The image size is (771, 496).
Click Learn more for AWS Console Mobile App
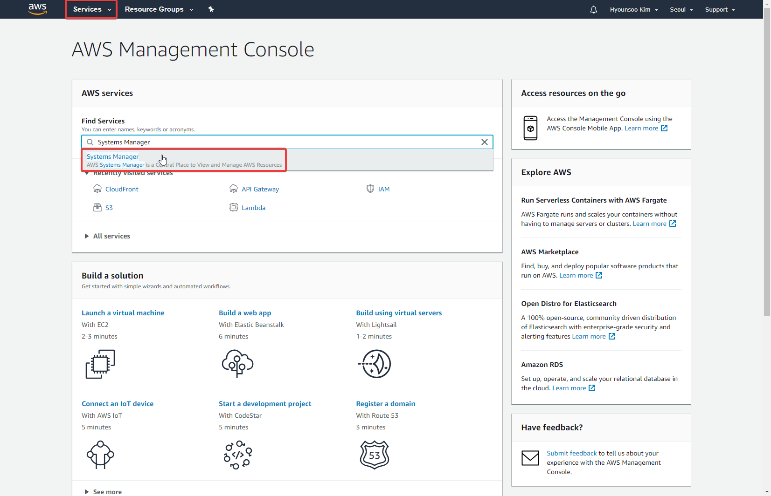tap(641, 128)
